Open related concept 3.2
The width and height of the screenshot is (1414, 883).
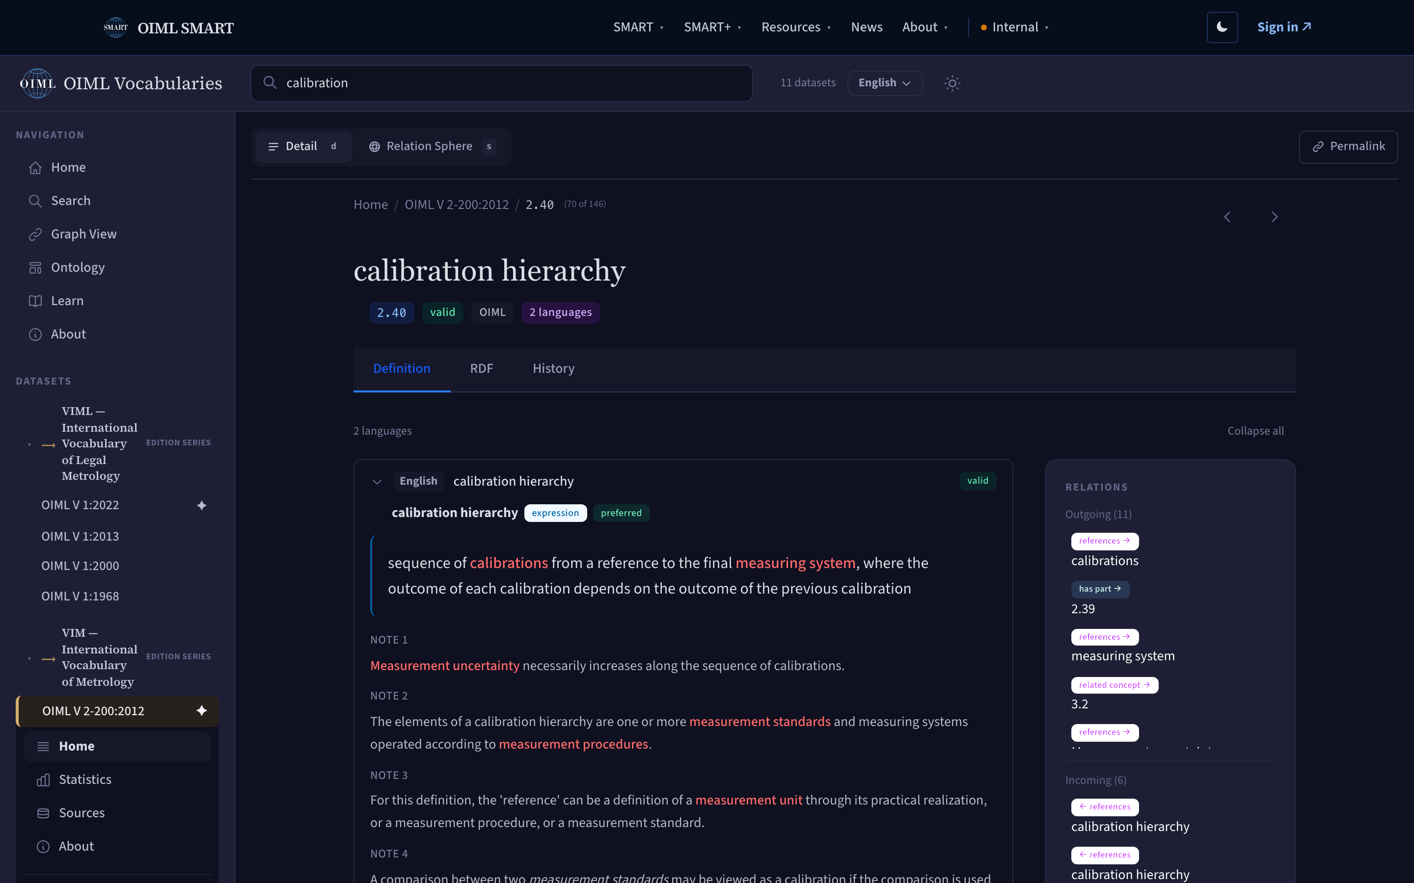pyautogui.click(x=1079, y=704)
